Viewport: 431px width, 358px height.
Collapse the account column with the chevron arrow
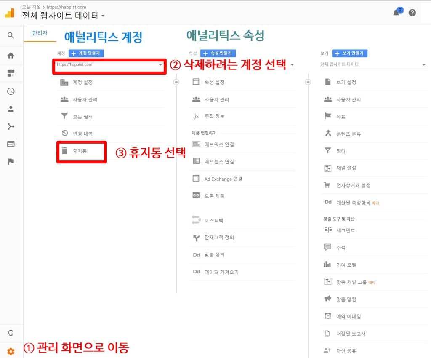(176, 83)
